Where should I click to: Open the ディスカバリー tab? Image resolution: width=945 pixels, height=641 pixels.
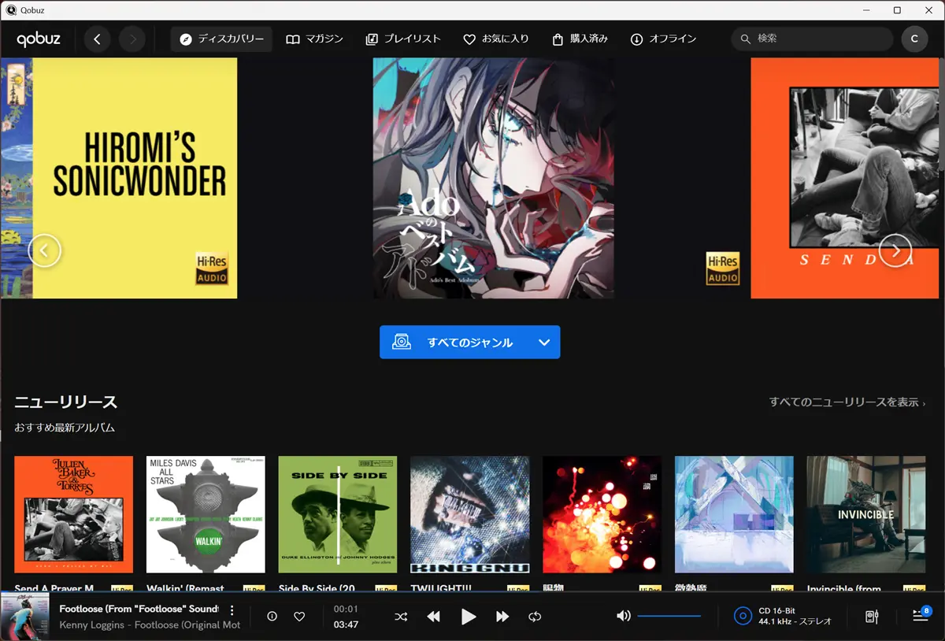(x=221, y=39)
